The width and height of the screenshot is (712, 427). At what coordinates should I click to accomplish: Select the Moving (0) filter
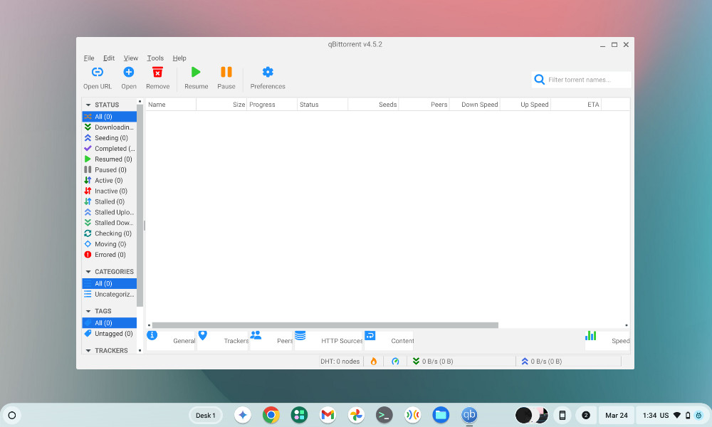(110, 244)
